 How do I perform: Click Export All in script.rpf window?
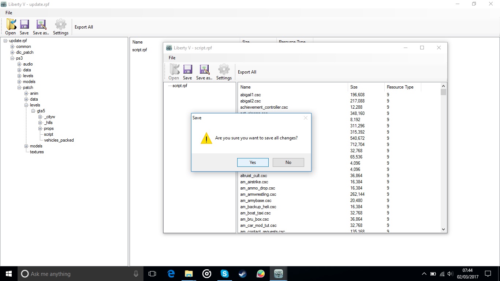(247, 72)
